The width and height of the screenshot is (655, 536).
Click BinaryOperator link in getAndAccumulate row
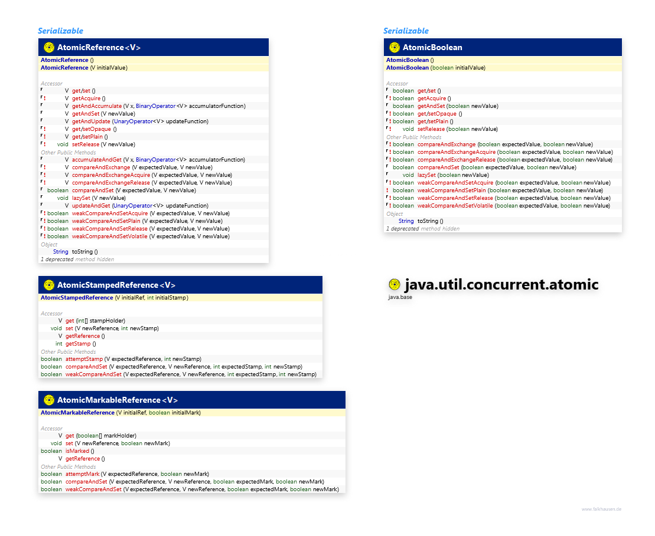click(x=155, y=106)
